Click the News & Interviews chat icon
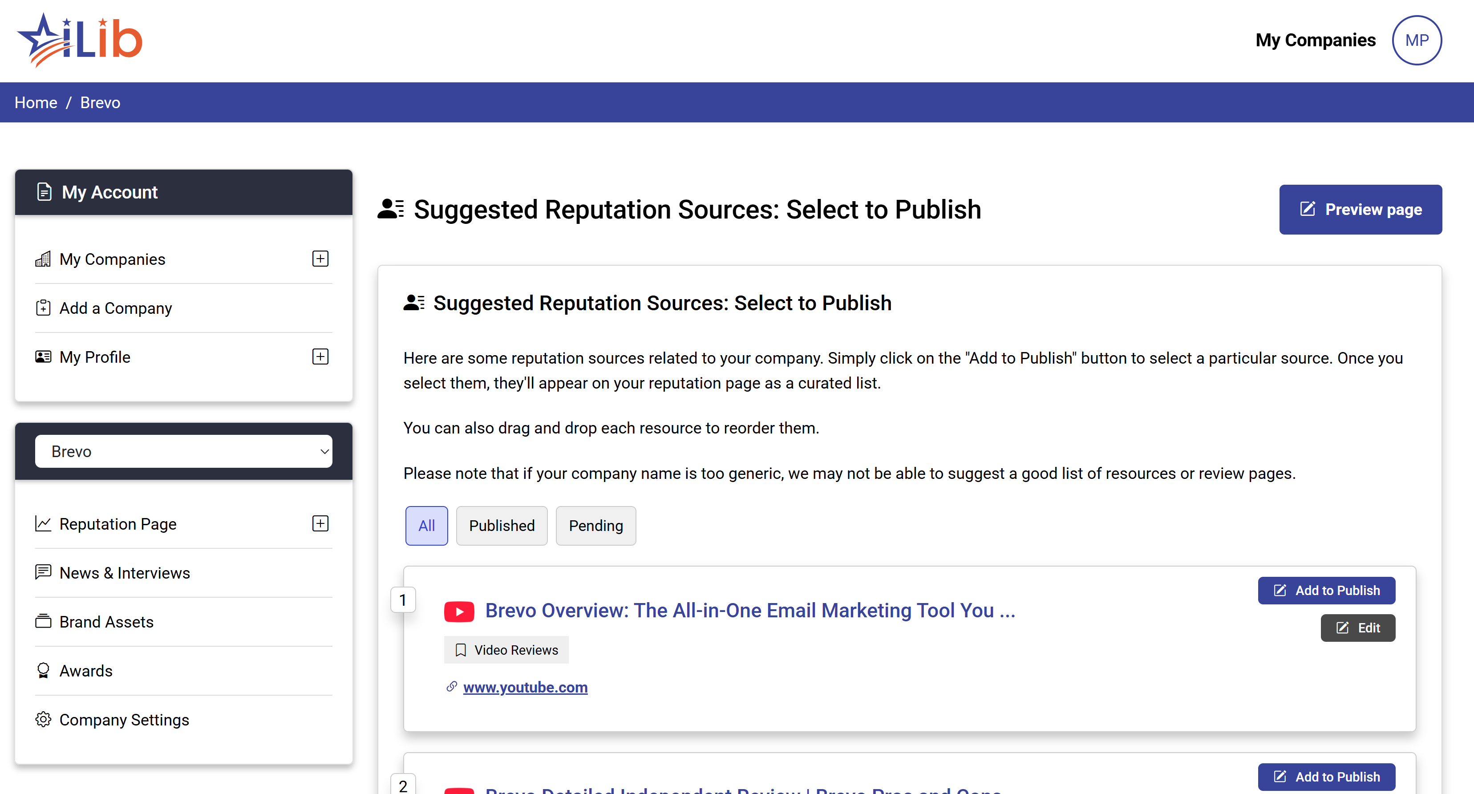The image size is (1474, 794). coord(44,572)
